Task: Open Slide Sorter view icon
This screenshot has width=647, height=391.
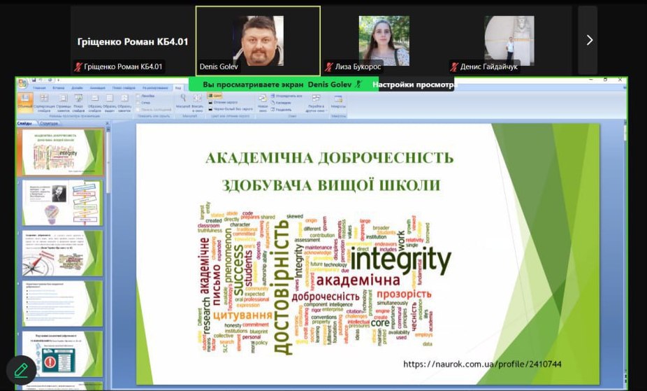Action: pyautogui.click(x=43, y=101)
